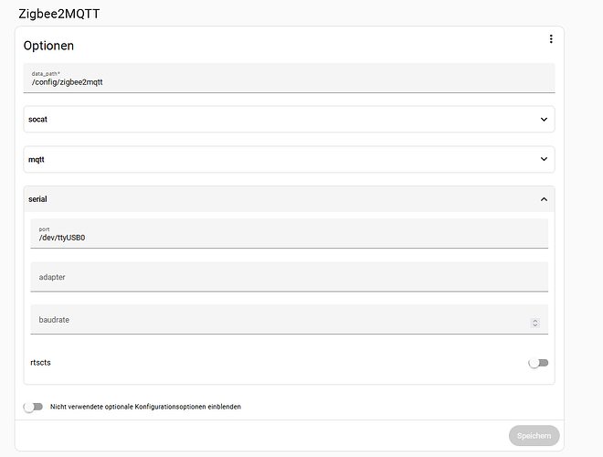Image resolution: width=603 pixels, height=457 pixels.
Task: Click the Optionen heading
Action: point(48,46)
